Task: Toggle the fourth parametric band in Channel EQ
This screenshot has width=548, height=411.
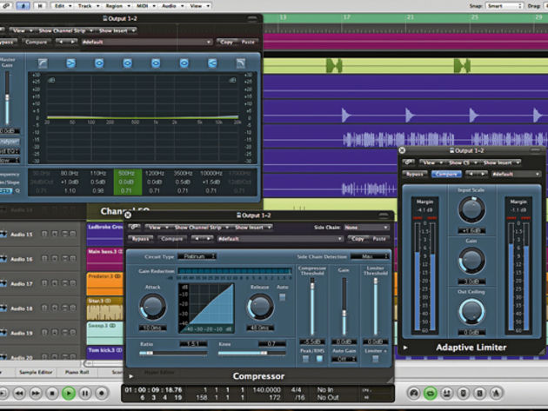Action: pos(184,63)
